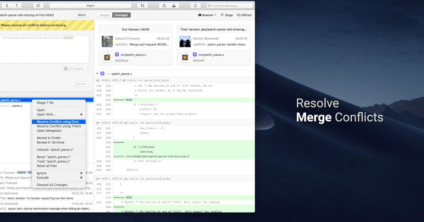The height and width of the screenshot is (222, 424).
Task: Select Resolve Conflict using Ours
Action: click(59, 122)
